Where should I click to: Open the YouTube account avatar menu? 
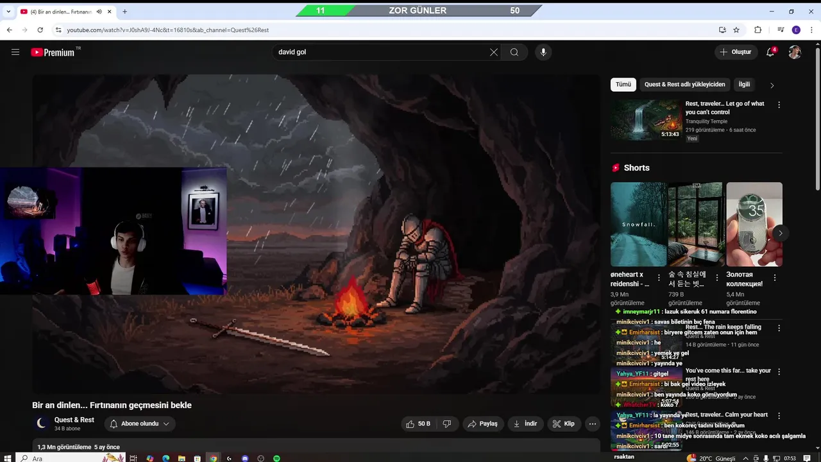[x=795, y=52]
